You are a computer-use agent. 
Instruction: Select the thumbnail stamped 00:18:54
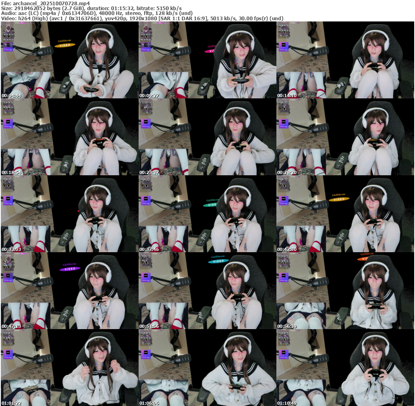coord(69,137)
